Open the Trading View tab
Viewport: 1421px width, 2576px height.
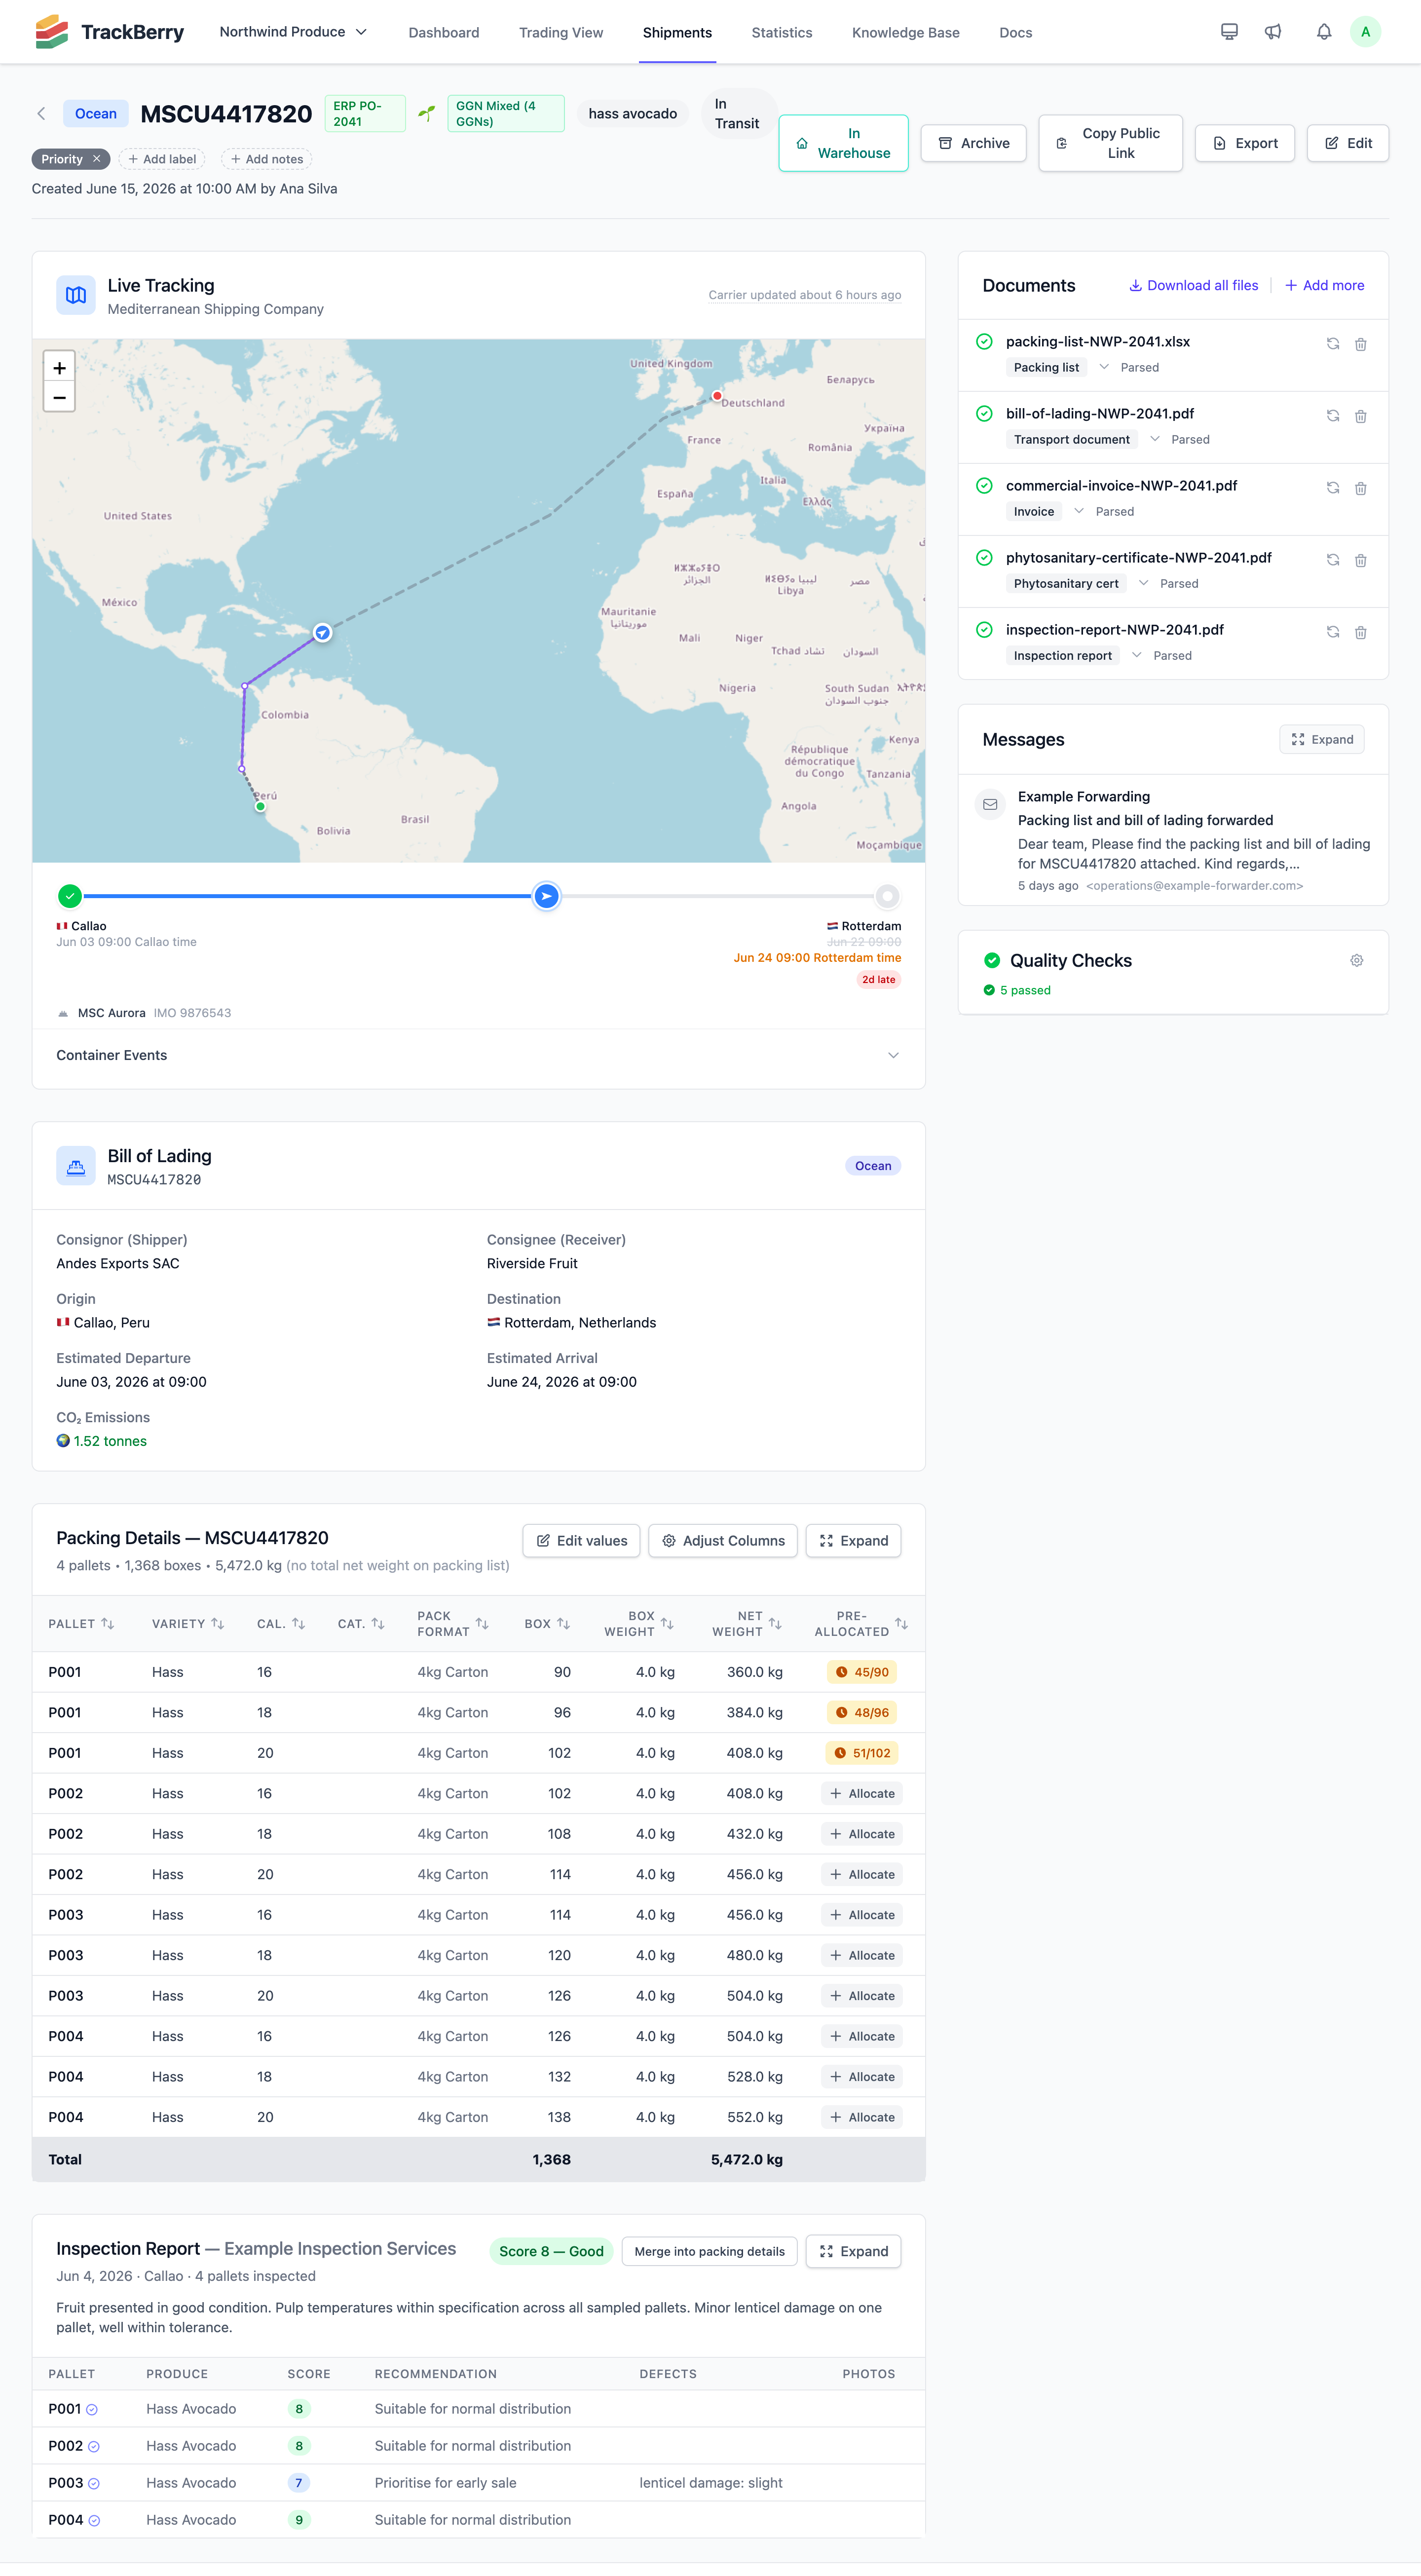tap(561, 32)
